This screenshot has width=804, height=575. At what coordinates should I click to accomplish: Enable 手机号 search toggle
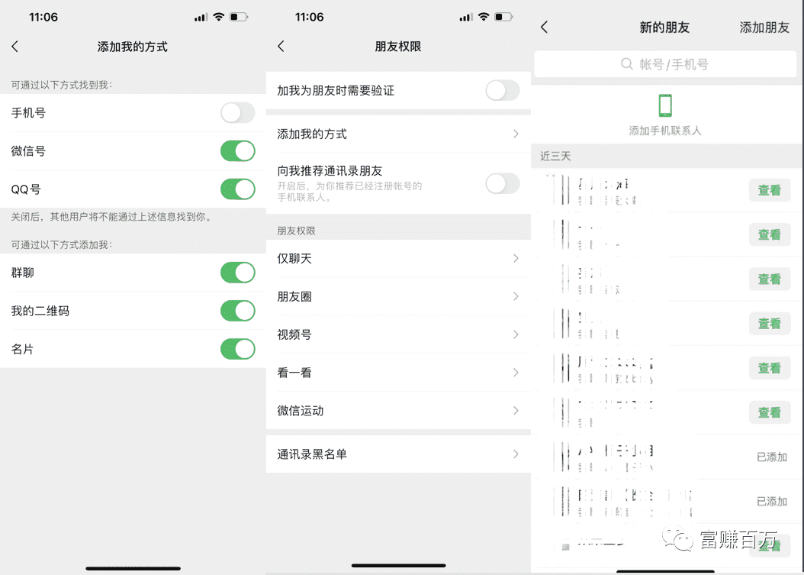238,113
